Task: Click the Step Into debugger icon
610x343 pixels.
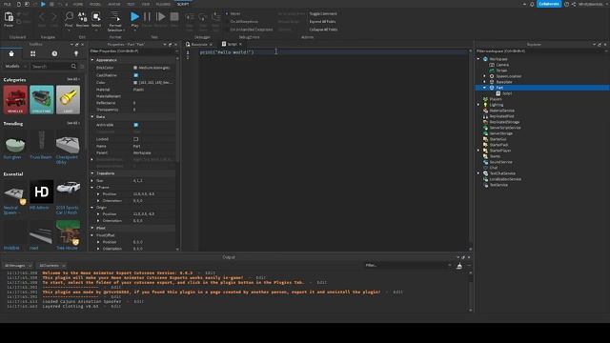Action: 190,17
